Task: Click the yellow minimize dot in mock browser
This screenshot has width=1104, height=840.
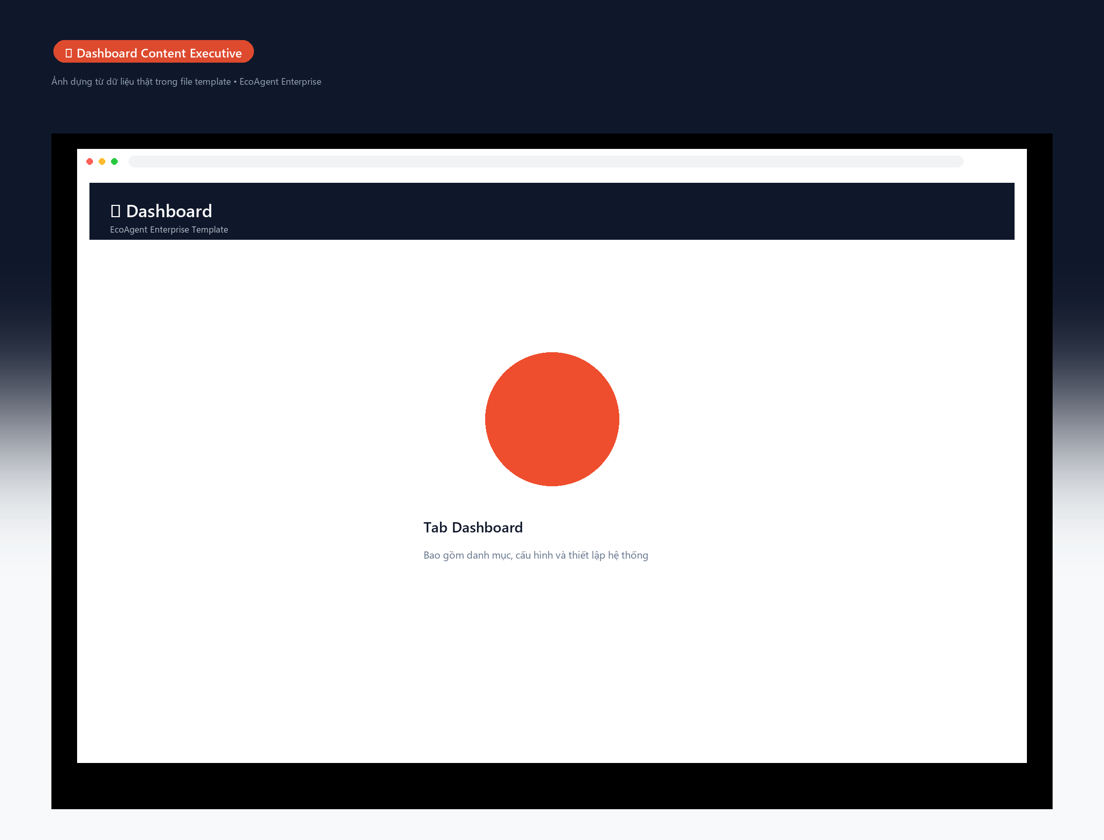Action: coord(102,162)
